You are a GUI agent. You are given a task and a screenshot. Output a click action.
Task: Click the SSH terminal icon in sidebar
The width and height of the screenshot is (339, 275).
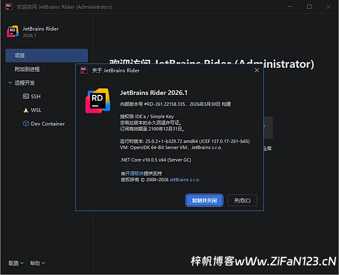pos(25,96)
